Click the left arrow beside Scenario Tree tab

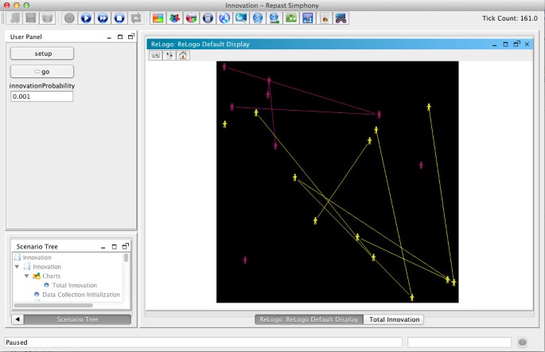(18, 319)
